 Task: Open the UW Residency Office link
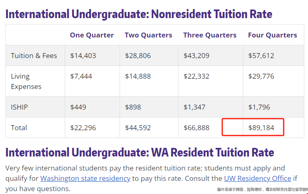(258, 178)
